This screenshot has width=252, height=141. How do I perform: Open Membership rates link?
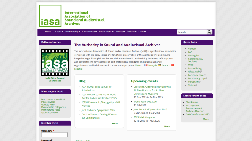point(50,110)
